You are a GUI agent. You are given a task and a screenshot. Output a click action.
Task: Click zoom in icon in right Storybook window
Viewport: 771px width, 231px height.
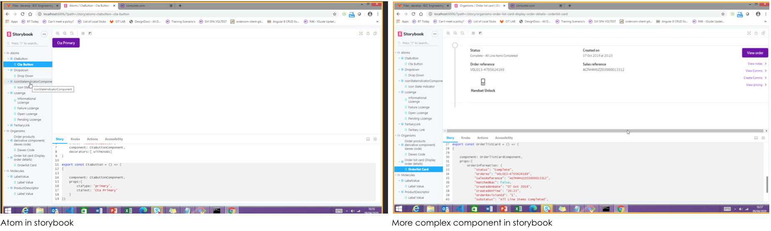[448, 33]
